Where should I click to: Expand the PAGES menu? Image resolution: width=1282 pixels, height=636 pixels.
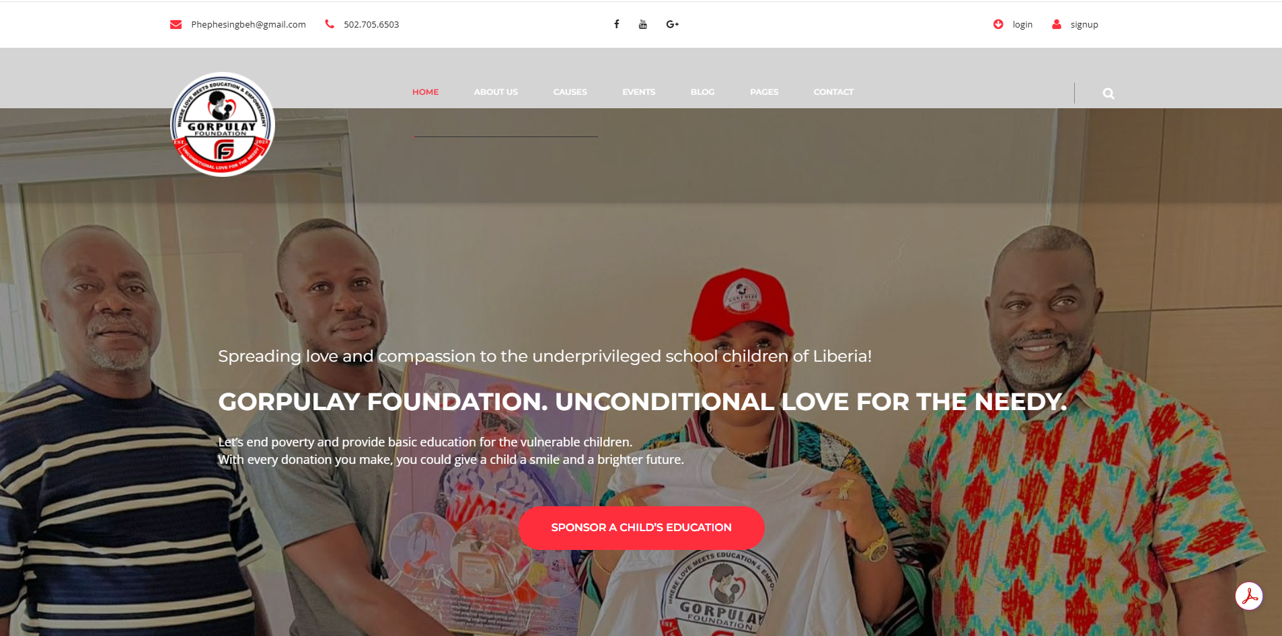(x=764, y=92)
